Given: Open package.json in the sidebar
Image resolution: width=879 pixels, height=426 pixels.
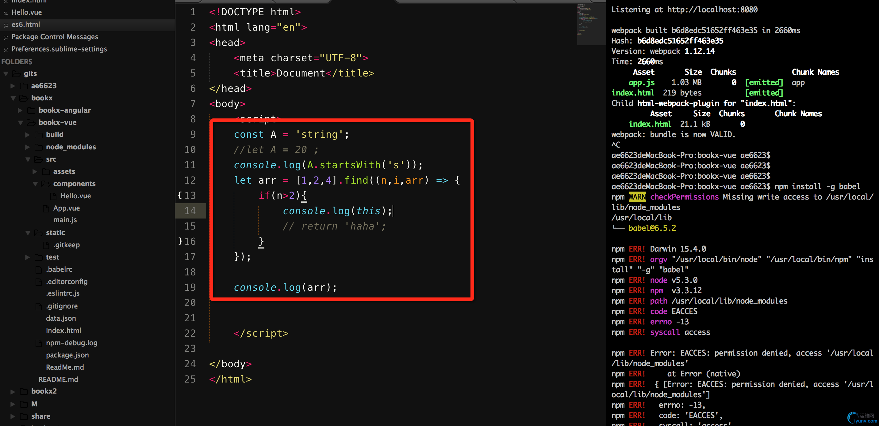Looking at the screenshot, I should [x=67, y=355].
